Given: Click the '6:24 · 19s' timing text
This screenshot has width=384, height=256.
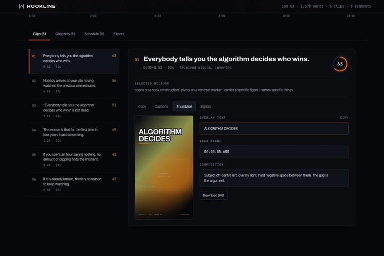Looking at the screenshot, I should tap(52, 92).
